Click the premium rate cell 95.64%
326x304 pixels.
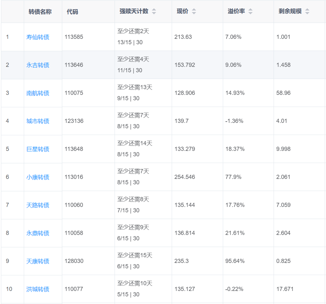point(235,261)
